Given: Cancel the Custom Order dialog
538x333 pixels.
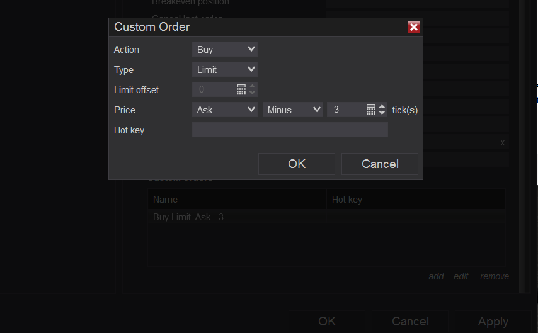Looking at the screenshot, I should coord(380,164).
